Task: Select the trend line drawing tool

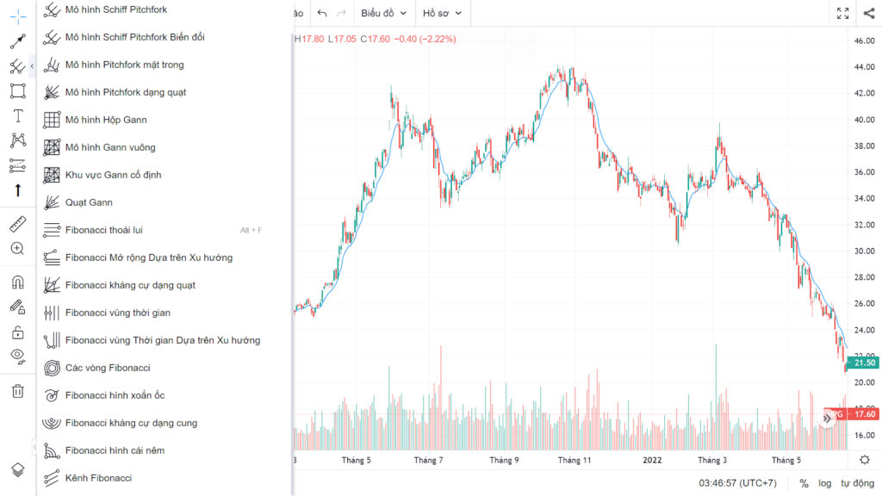Action: (x=17, y=41)
